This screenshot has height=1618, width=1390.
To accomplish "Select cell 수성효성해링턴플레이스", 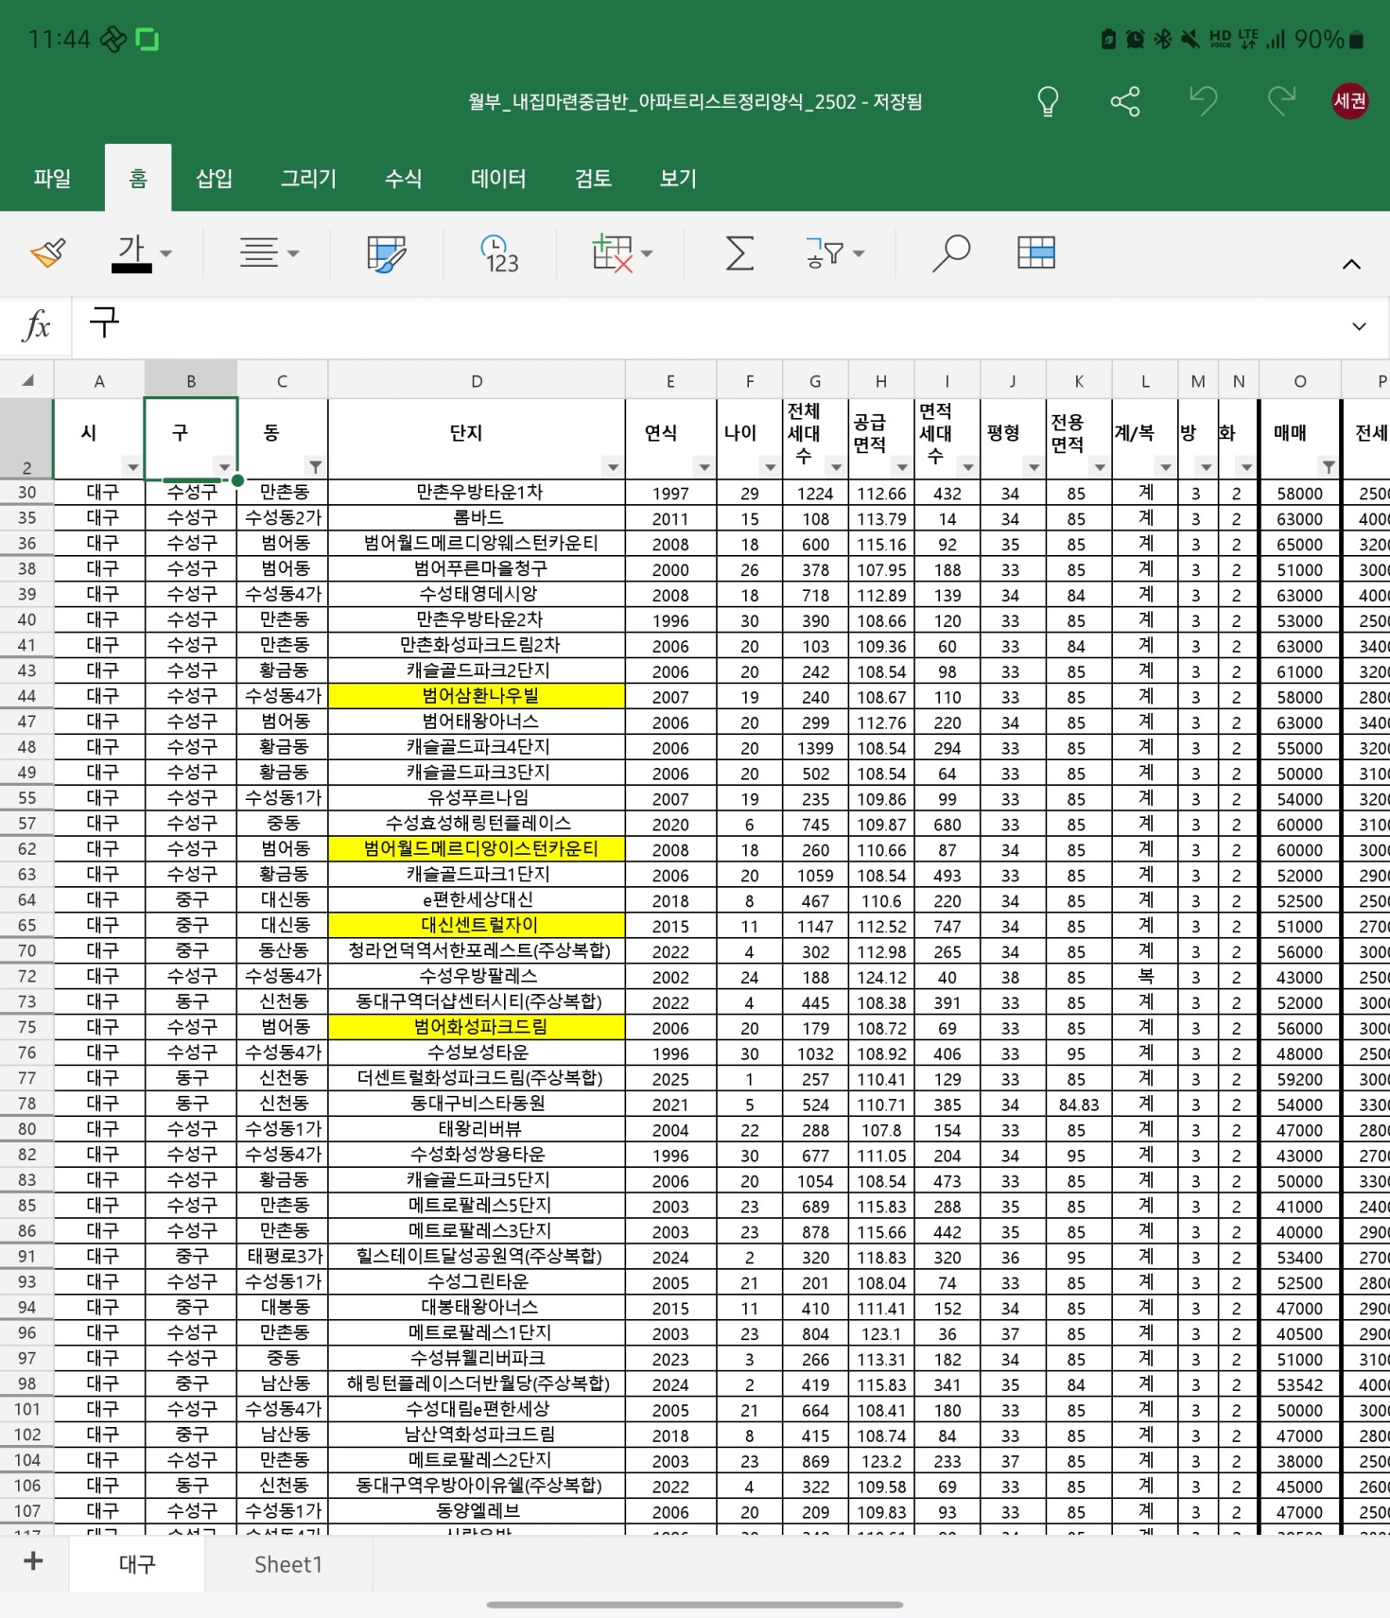I will pyautogui.click(x=477, y=824).
